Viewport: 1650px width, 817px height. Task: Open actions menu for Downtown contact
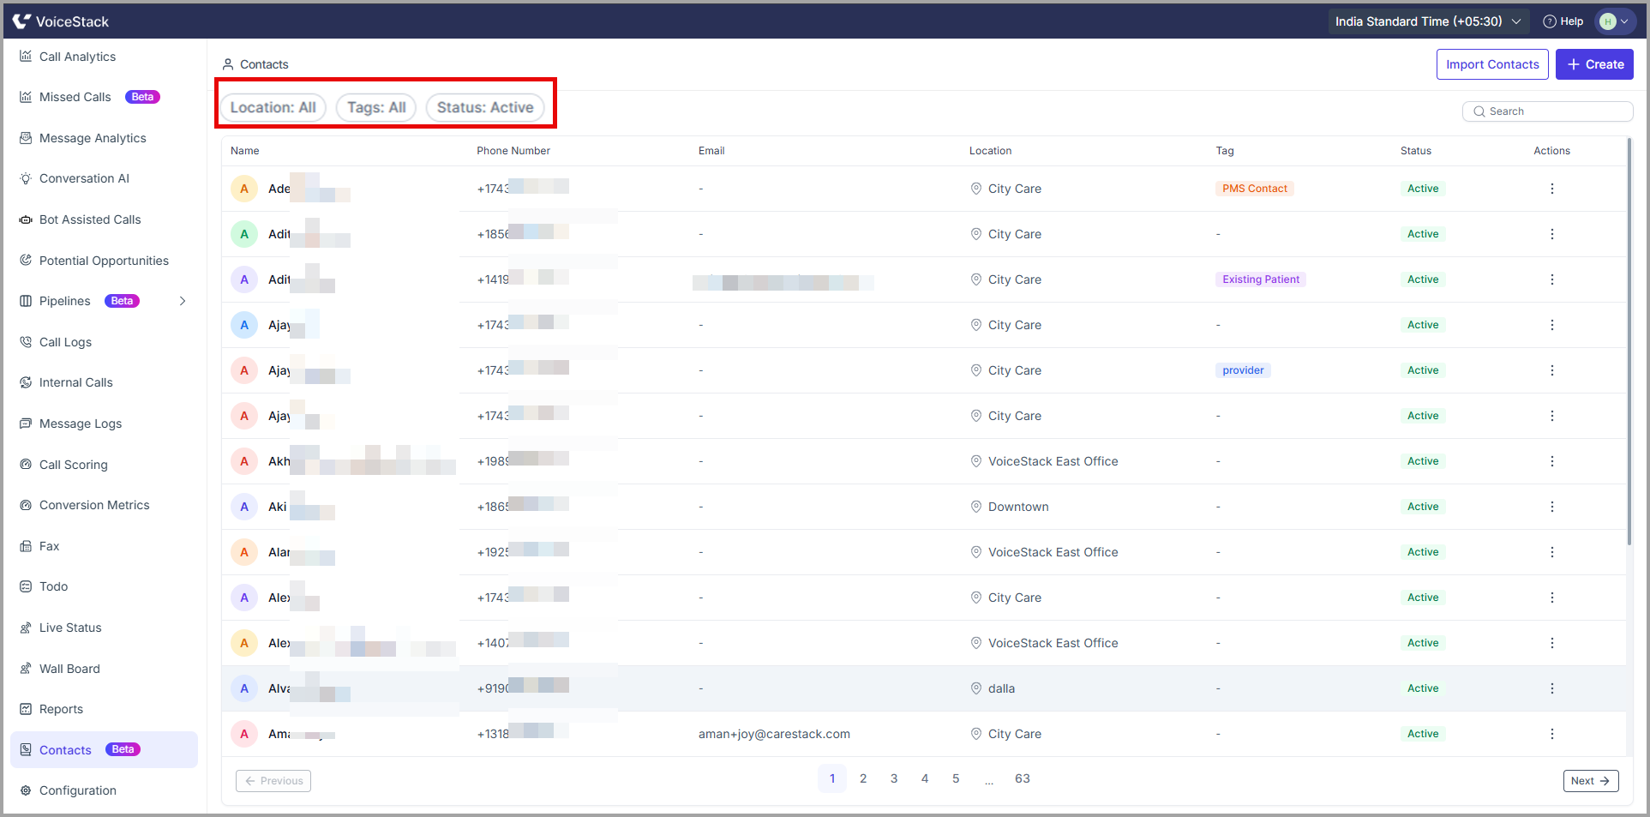pyautogui.click(x=1552, y=507)
